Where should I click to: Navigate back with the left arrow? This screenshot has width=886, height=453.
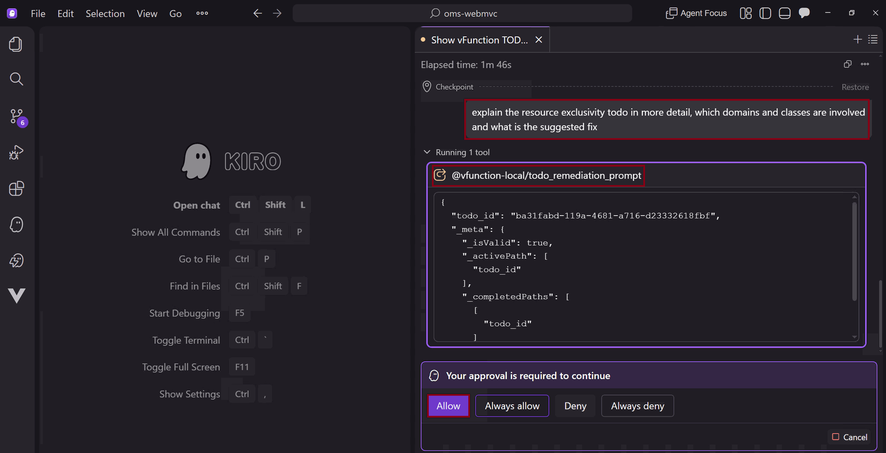click(x=257, y=13)
